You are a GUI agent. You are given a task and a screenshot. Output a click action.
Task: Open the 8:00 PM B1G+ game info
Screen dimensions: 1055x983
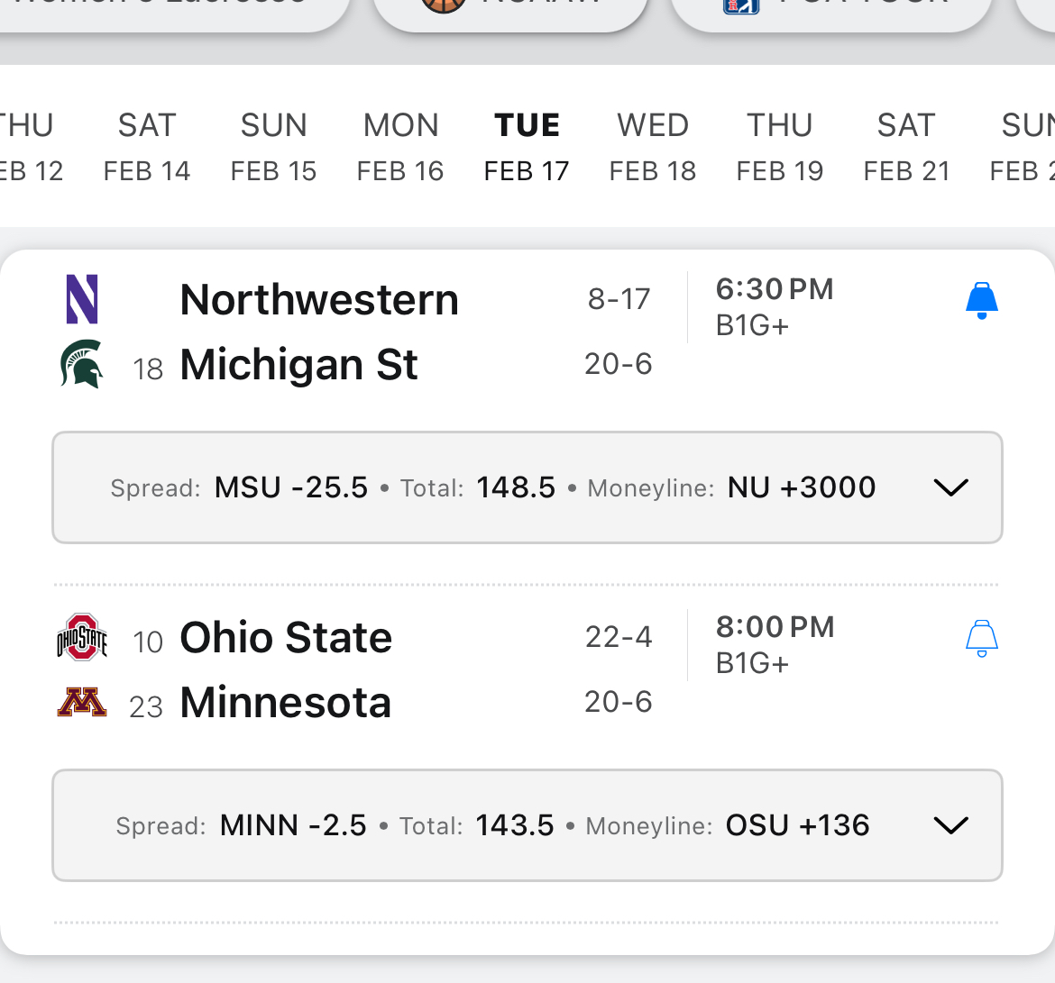(x=775, y=644)
